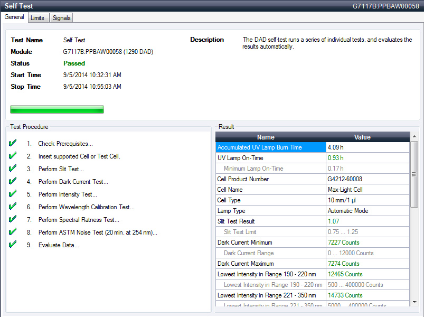Screen dimensions: 424x317
Task: Click checkmark for Perform Intensity Test
Action: pyautogui.click(x=13, y=194)
